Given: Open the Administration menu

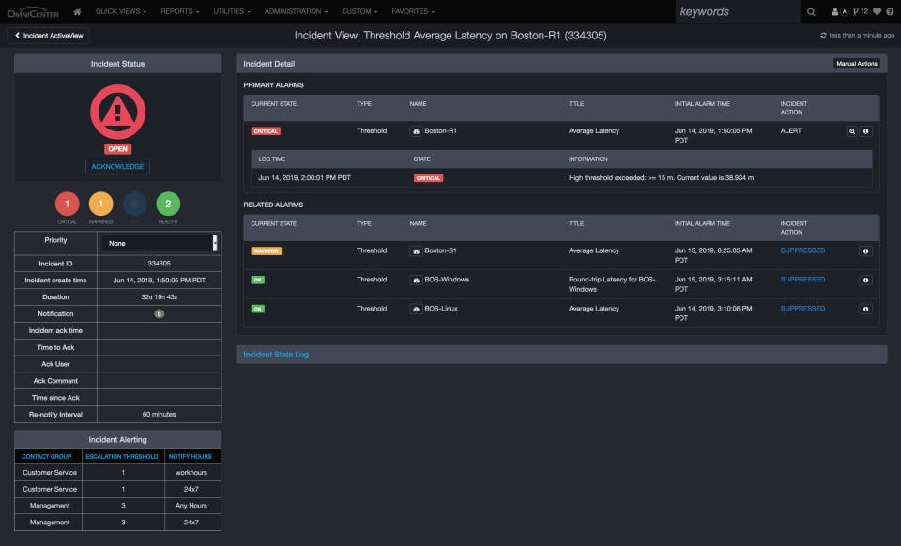Looking at the screenshot, I should pos(296,11).
